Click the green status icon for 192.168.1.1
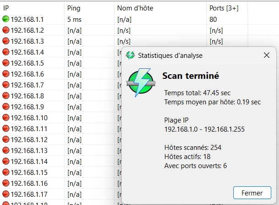Screen dimensions: 279x205 click(x=5, y=20)
